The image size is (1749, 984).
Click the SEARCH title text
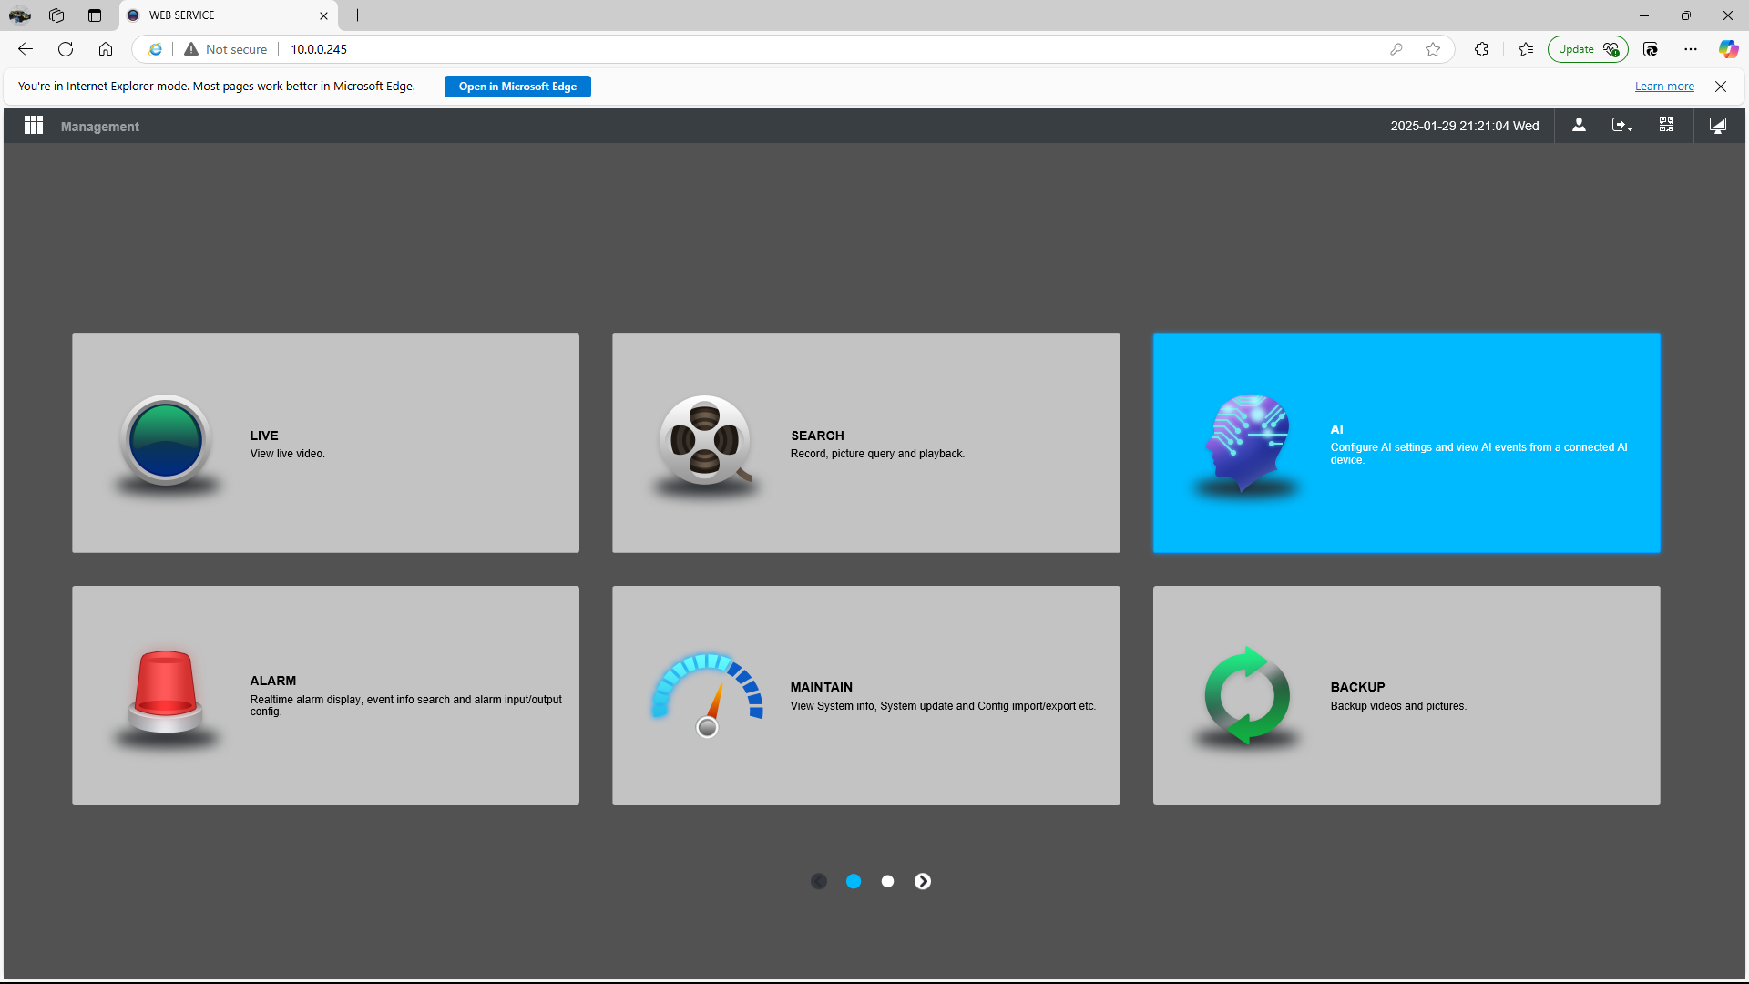pos(817,436)
